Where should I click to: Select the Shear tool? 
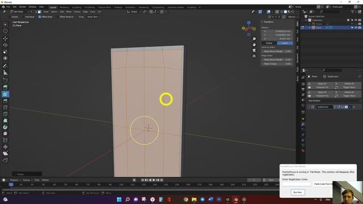[5, 154]
